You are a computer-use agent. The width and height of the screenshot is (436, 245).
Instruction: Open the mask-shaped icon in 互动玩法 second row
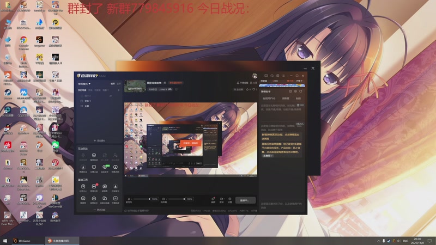(x=94, y=167)
